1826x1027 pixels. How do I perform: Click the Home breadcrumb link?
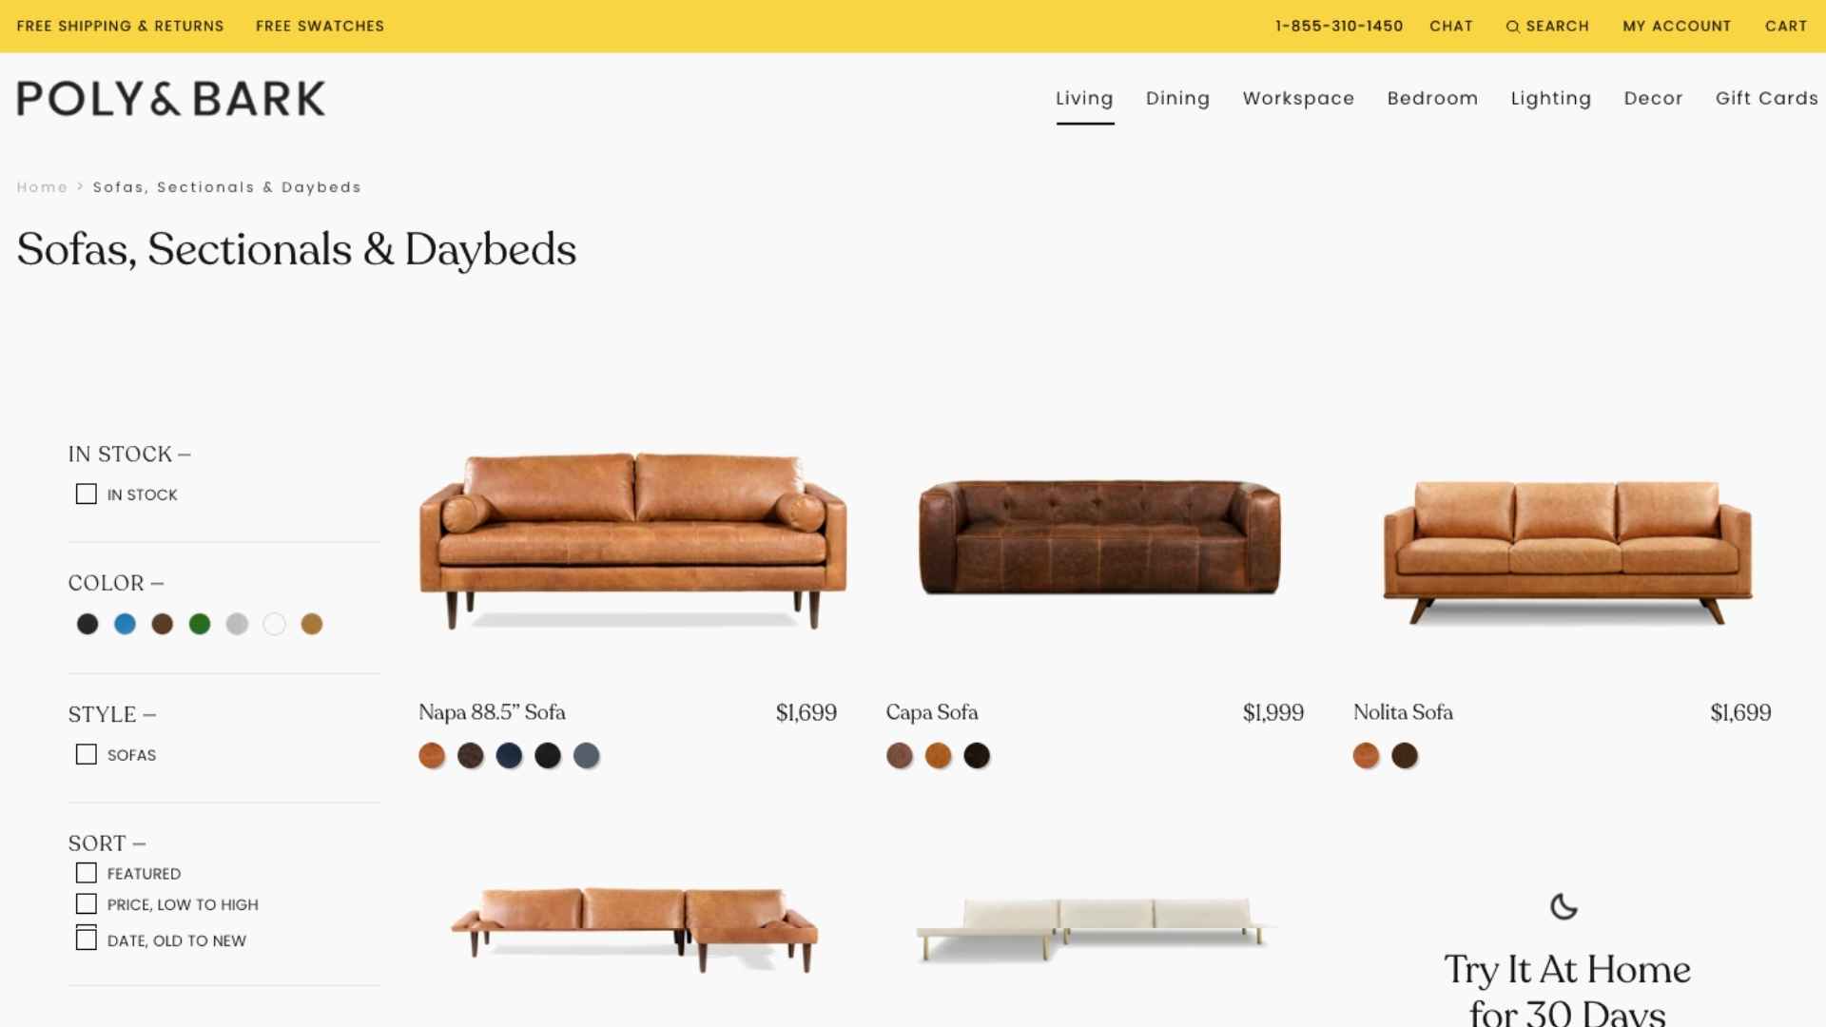click(x=42, y=186)
